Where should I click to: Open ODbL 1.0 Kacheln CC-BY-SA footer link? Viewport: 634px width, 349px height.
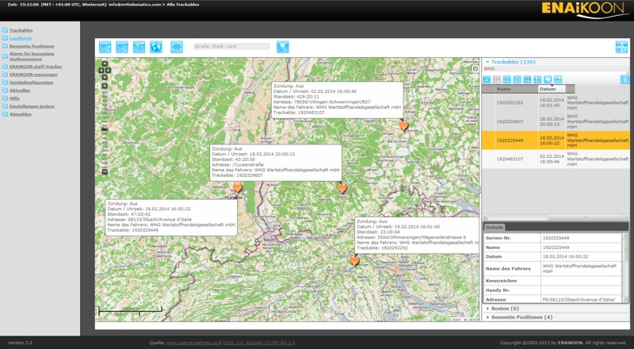[259, 343]
